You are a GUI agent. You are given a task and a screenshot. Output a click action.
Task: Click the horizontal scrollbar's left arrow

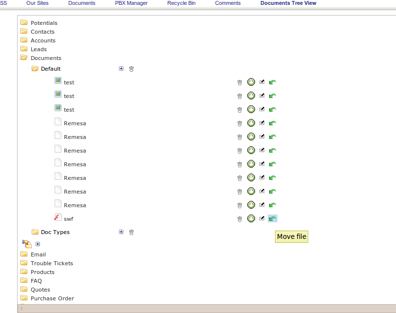pyautogui.click(x=21, y=309)
